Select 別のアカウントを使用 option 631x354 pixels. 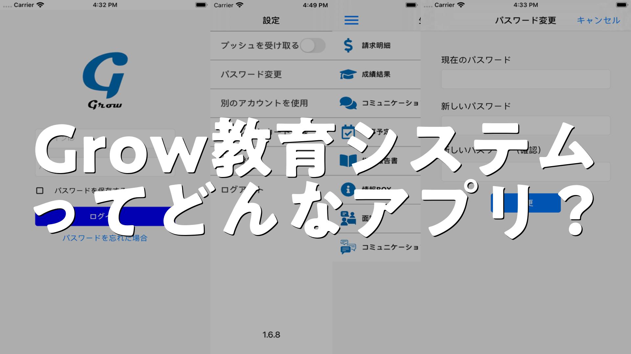point(264,103)
